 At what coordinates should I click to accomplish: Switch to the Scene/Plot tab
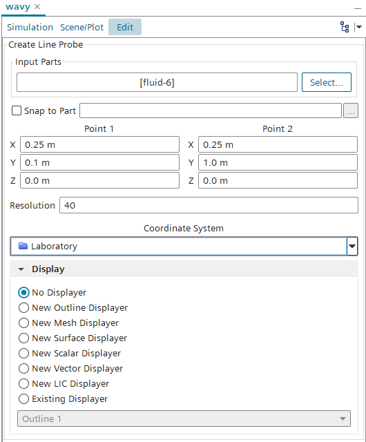coord(81,28)
